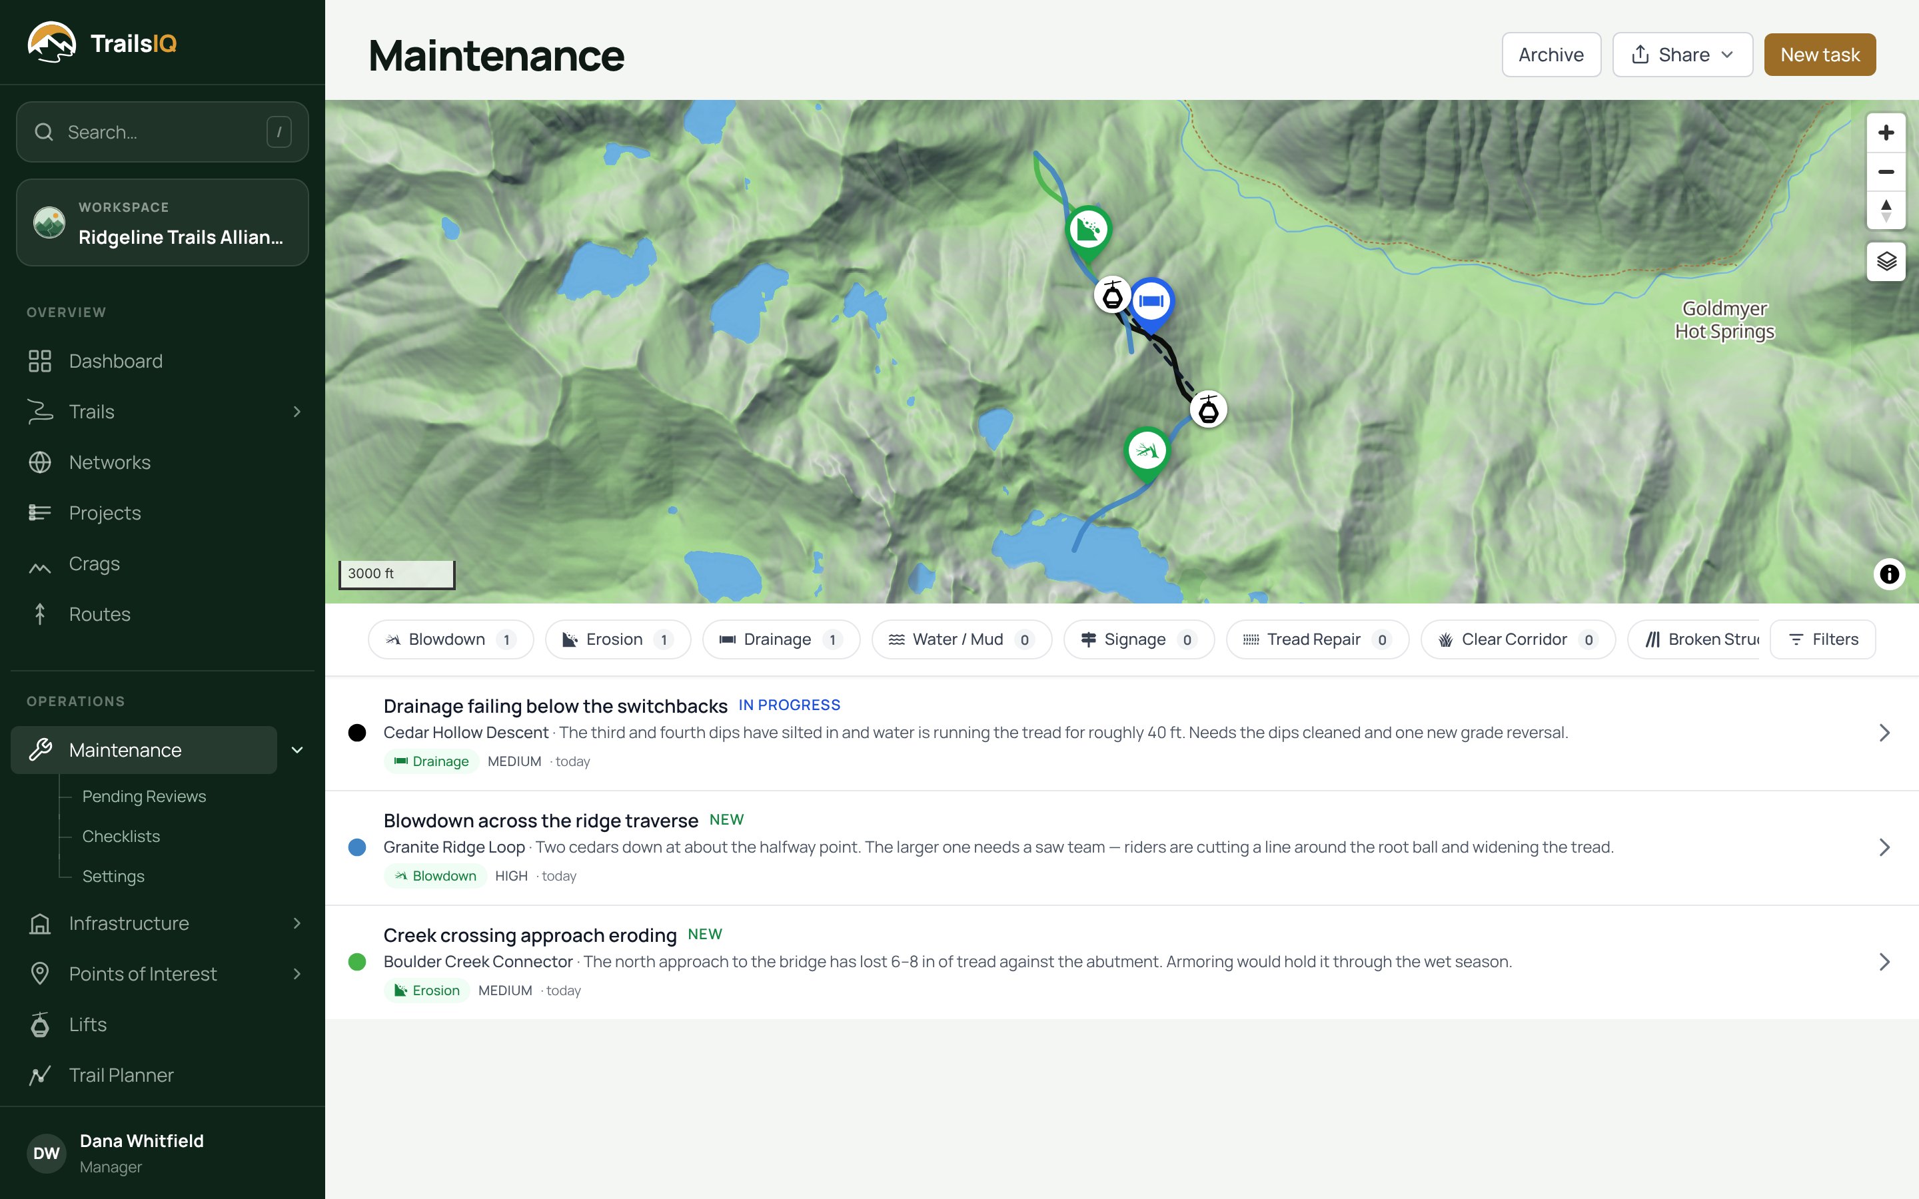Select Maintenance in the sidebar
The image size is (1919, 1199).
[143, 750]
